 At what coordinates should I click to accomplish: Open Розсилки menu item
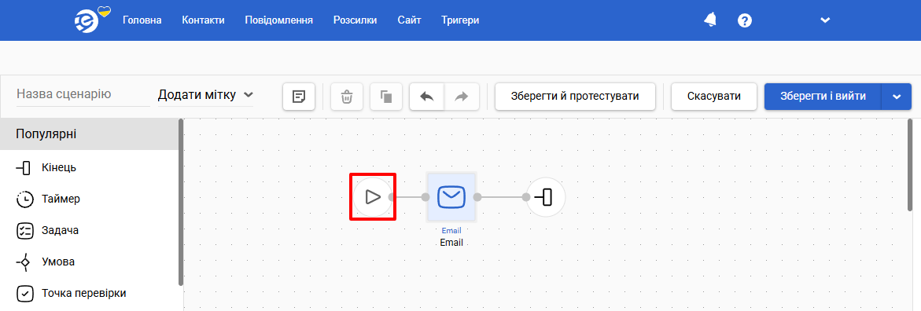coord(356,20)
